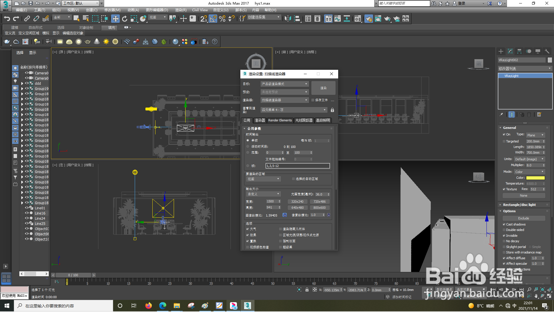Screen dimensions: 554x312
Task: Open the 输出大小 custom size dropdown
Action: tap(264, 194)
